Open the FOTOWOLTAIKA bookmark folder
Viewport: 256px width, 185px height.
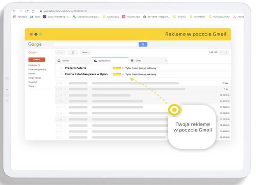click(x=219, y=17)
